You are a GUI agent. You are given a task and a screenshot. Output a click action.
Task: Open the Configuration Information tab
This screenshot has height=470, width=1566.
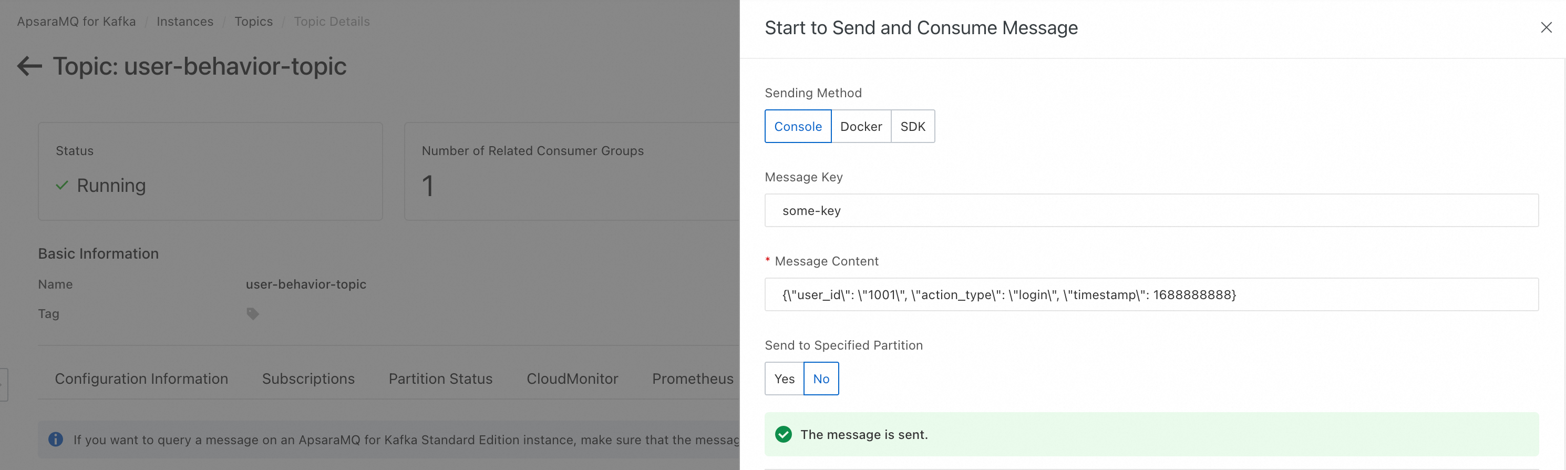coord(142,379)
